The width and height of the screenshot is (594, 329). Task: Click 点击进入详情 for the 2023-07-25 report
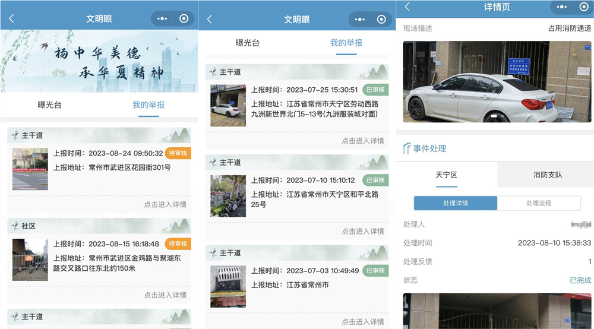click(362, 141)
